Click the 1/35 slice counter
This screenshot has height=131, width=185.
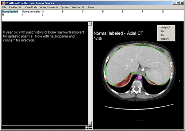pyautogui.click(x=98, y=38)
